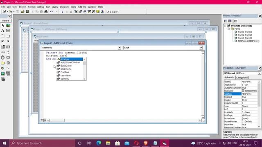
Task: Open Toolbox from toolbar icon
Action: click(x=93, y=12)
